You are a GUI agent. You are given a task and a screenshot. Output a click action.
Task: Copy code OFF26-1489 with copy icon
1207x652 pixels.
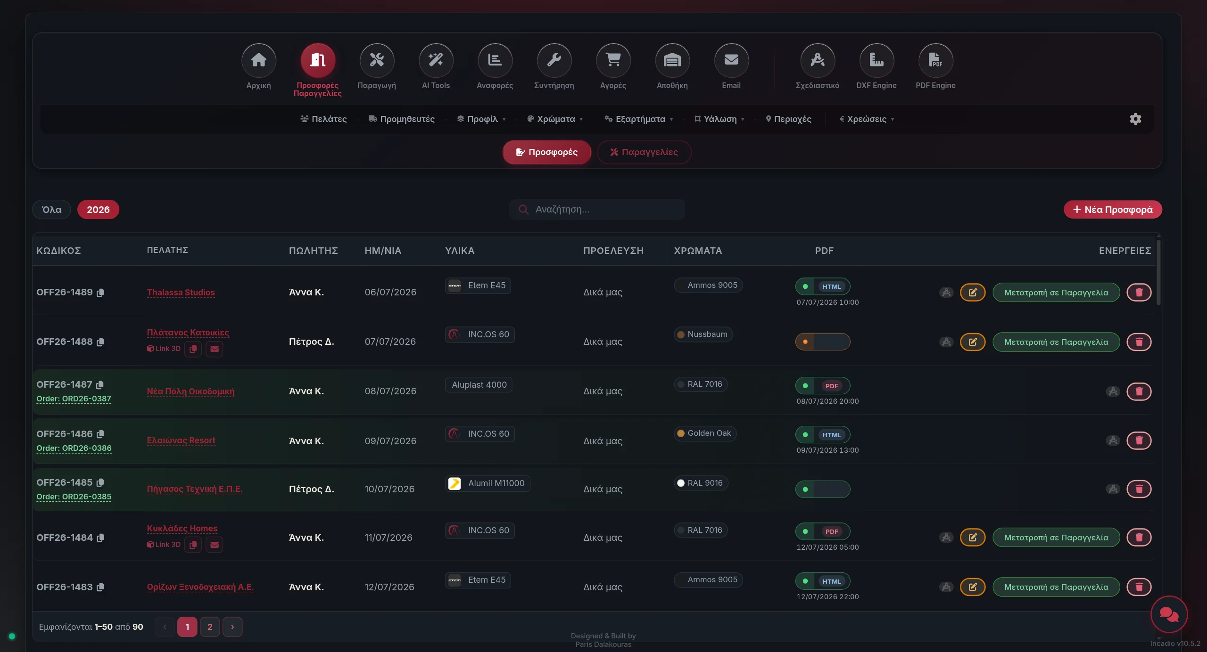point(100,293)
